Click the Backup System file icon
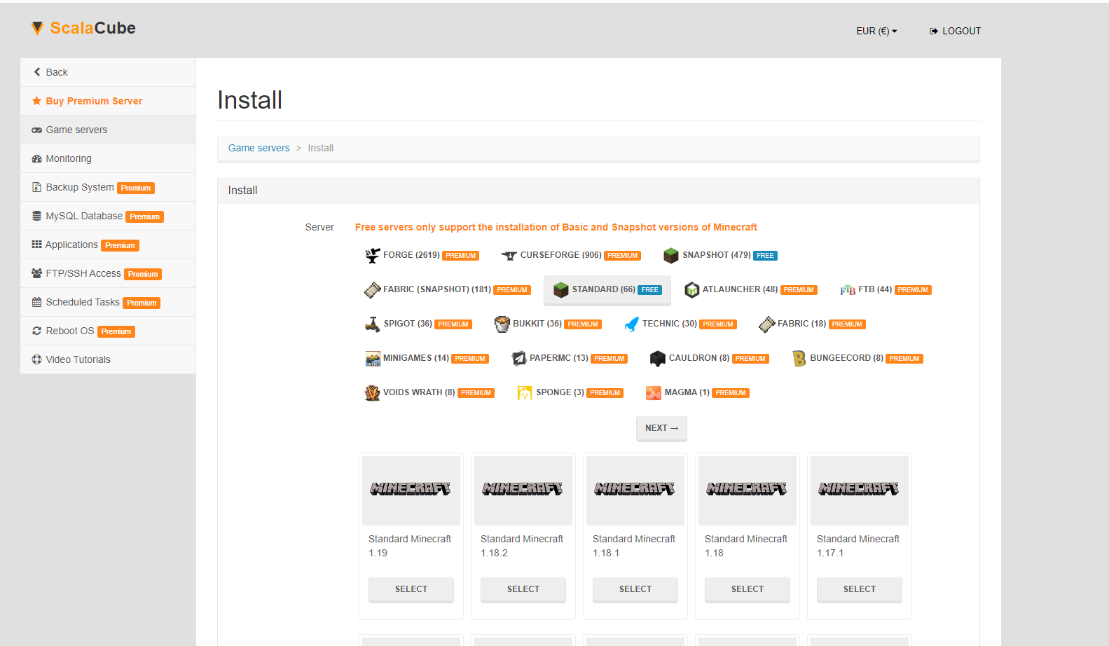 [37, 187]
